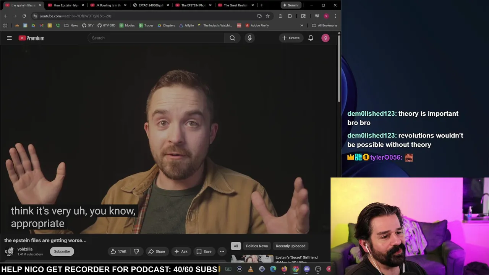Viewport: 489px width, 275px height.
Task: Switch to the 'JK Rowling is in th' tab
Action: [108, 5]
